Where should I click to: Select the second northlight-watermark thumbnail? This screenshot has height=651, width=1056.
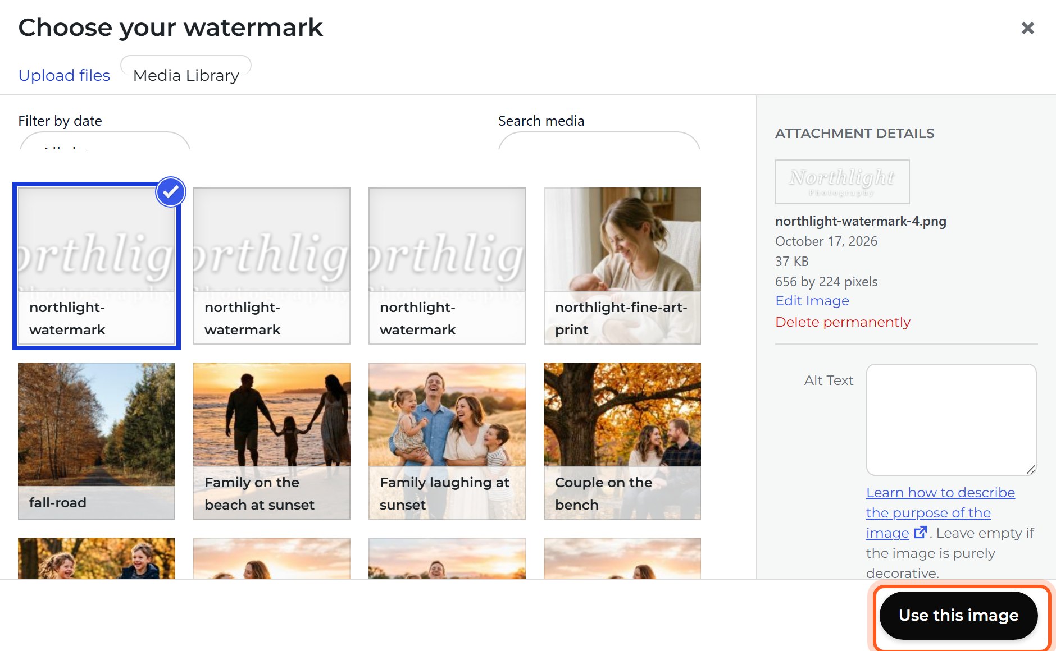(272, 266)
